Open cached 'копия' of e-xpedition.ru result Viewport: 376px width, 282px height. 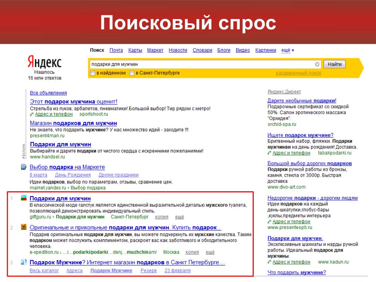(192, 252)
